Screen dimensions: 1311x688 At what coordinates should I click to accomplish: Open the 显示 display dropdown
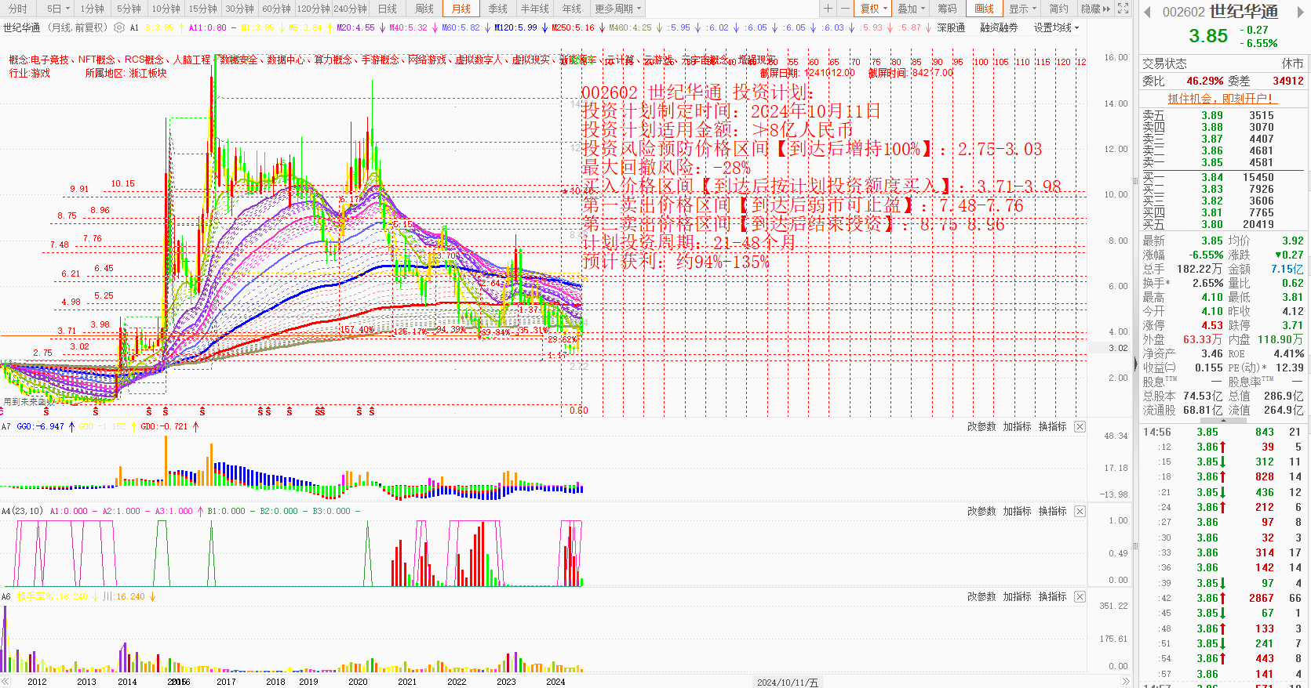click(1022, 9)
